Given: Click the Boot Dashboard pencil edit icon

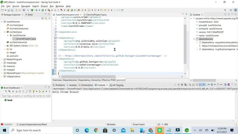Looking at the screenshot, I should (x=26, y=92).
